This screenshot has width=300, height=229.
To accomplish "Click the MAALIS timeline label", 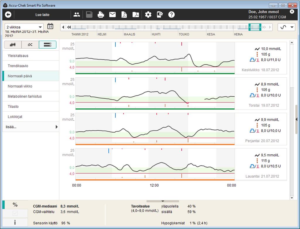I will [129, 34].
